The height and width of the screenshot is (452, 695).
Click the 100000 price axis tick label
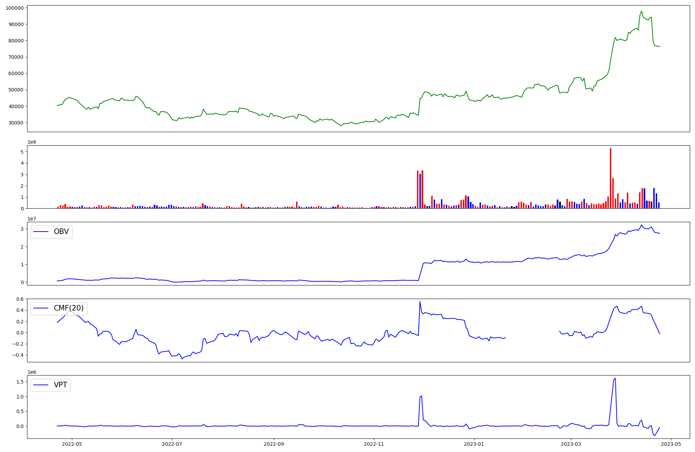coord(15,8)
